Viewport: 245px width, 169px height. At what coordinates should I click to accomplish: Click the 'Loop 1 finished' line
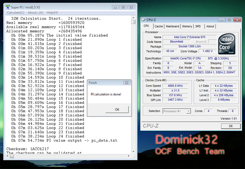click(47, 40)
